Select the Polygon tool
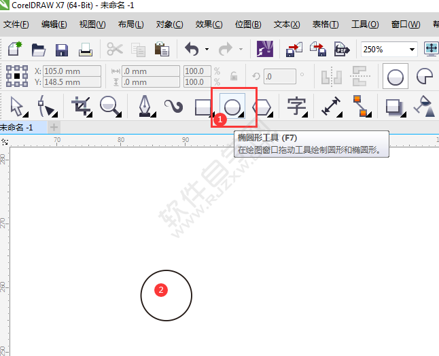Image resolution: width=439 pixels, height=356 pixels. click(x=262, y=107)
